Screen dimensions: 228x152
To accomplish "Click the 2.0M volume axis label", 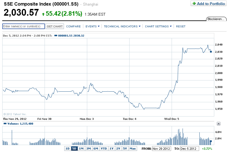I will tap(218, 138).
